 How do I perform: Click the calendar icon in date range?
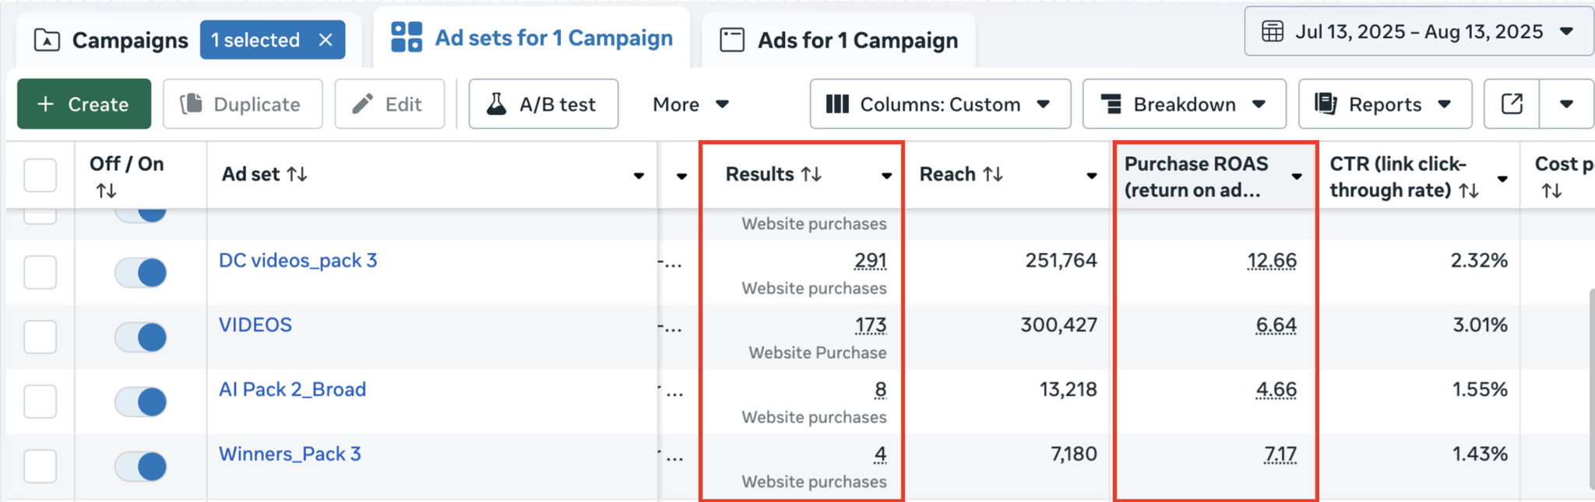click(1273, 32)
